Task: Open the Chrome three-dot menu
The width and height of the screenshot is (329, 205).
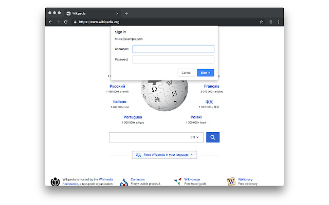Action: click(x=279, y=22)
